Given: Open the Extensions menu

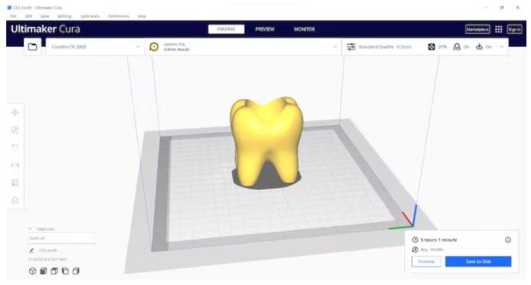Looking at the screenshot, I should click(x=90, y=16).
